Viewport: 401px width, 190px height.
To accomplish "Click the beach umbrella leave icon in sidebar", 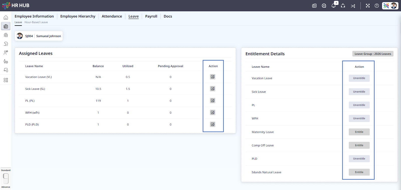I will pos(6,44).
